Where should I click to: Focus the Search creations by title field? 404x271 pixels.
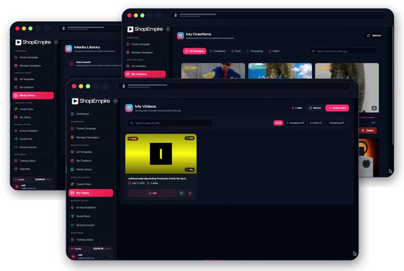pyautogui.click(x=343, y=51)
